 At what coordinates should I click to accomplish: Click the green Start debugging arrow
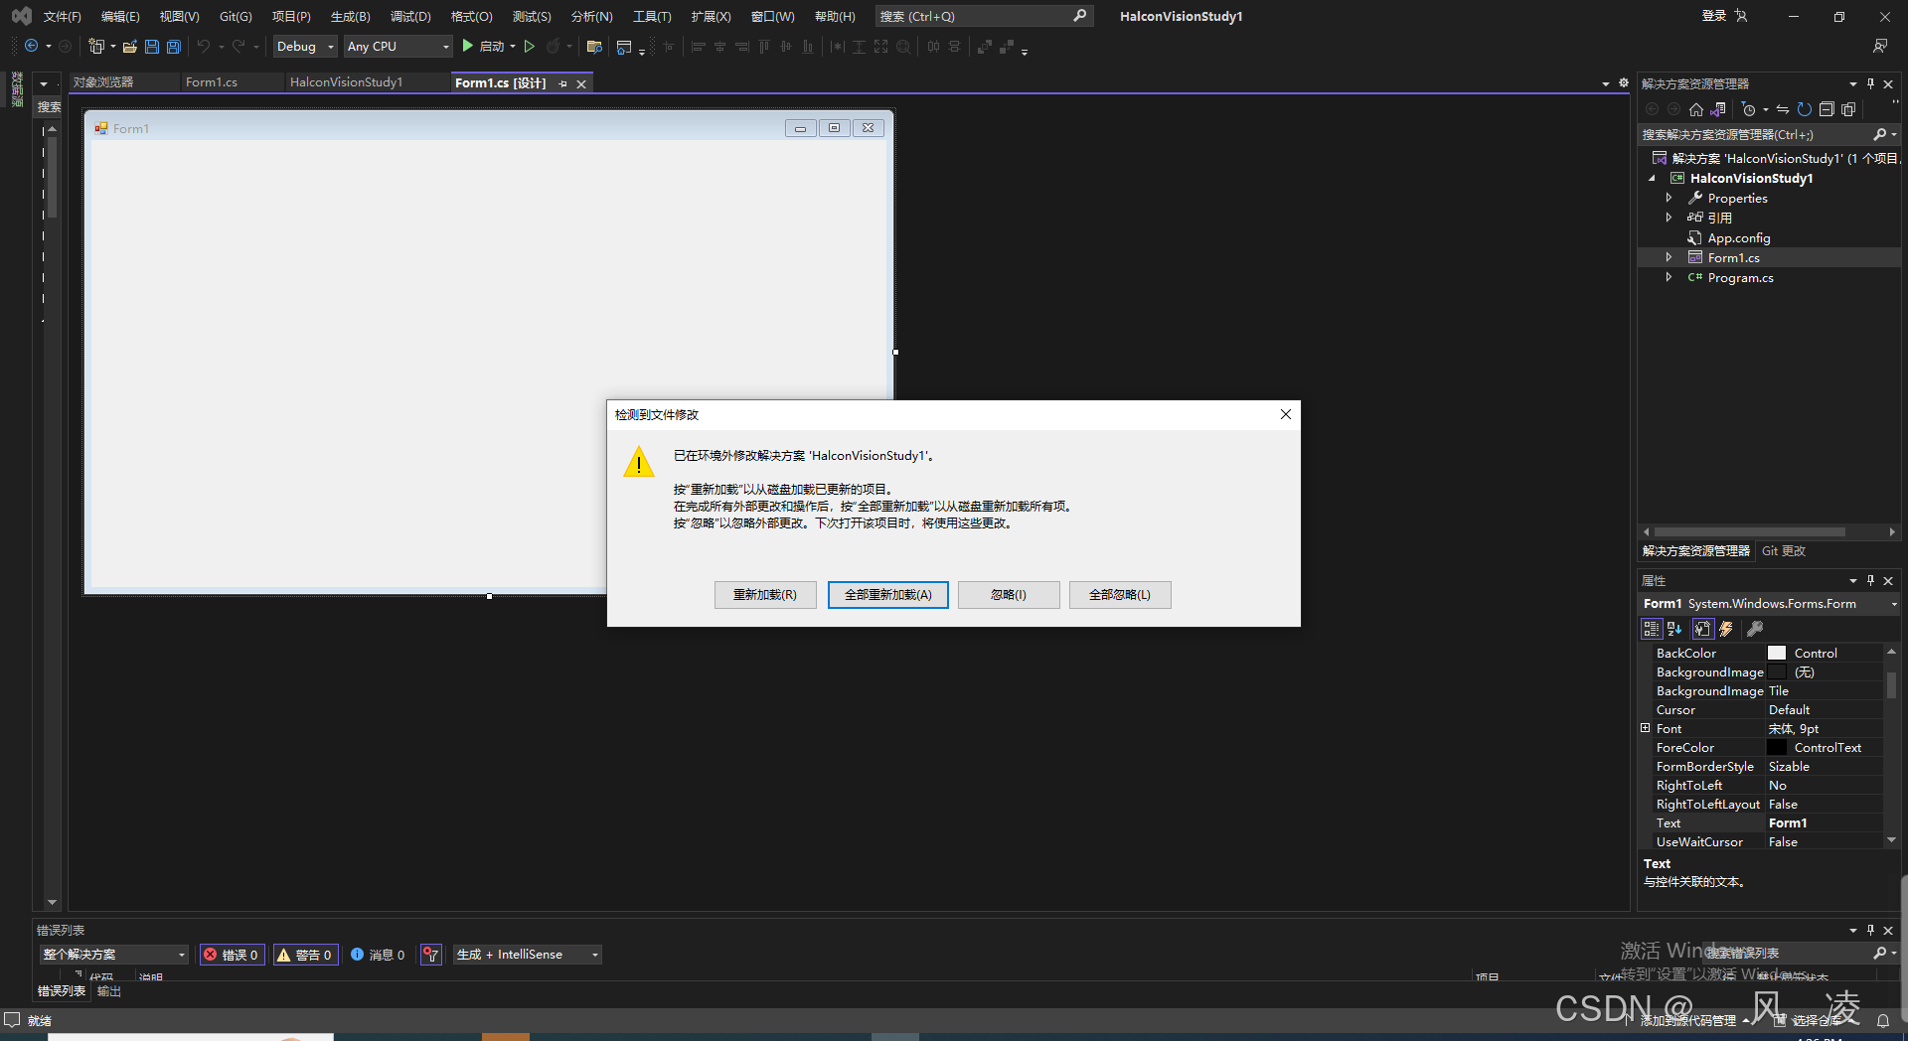pyautogui.click(x=467, y=46)
